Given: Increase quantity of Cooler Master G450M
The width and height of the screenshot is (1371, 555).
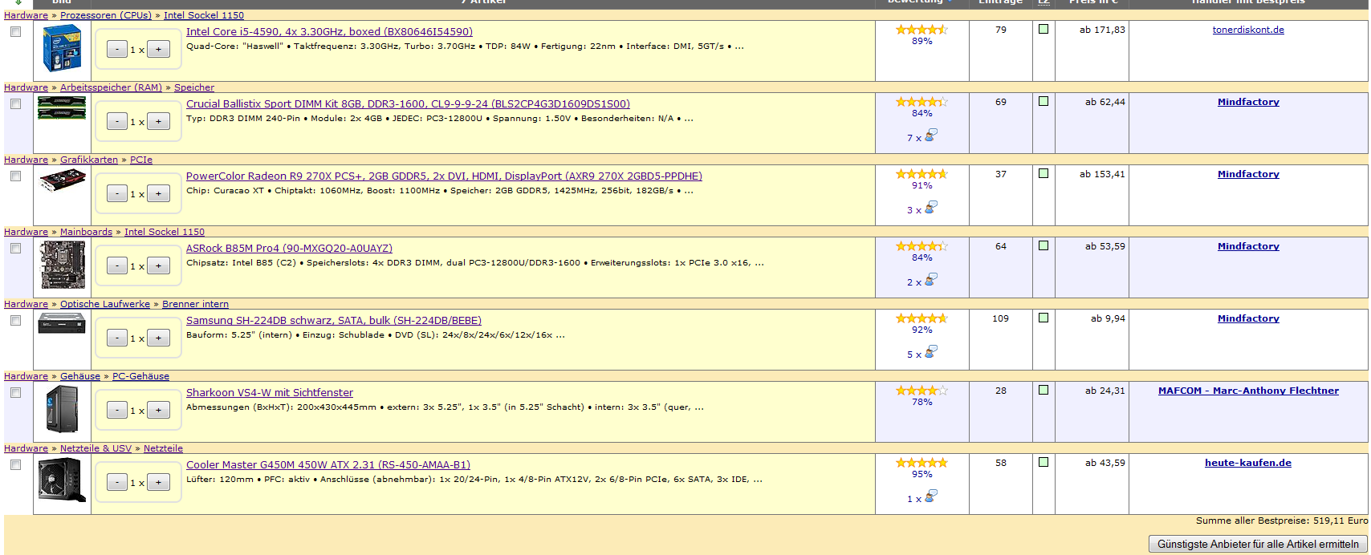Looking at the screenshot, I should 158,483.
